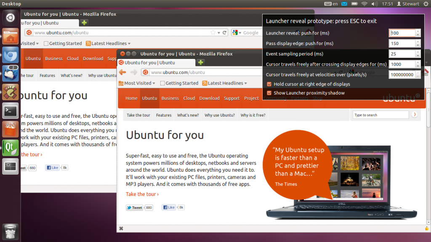Select the tab in back Firefox window
Viewport: 431px width, 242px height.
(x=50, y=23)
